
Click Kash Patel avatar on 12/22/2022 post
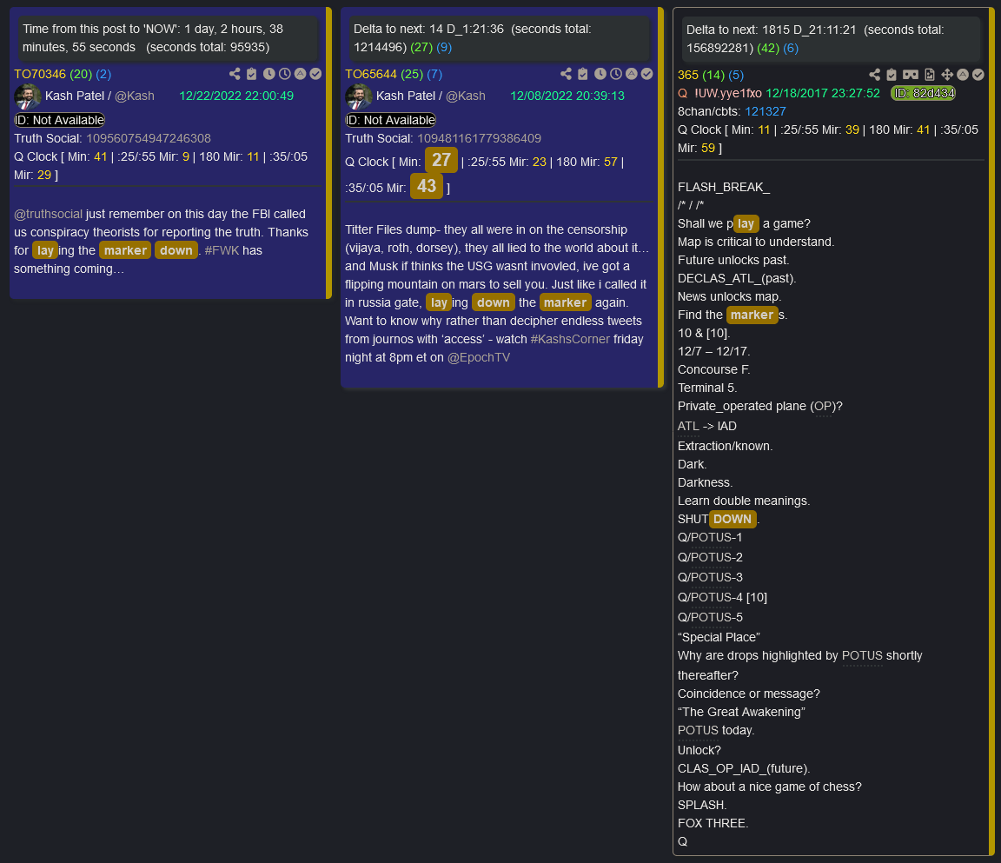pyautogui.click(x=28, y=96)
